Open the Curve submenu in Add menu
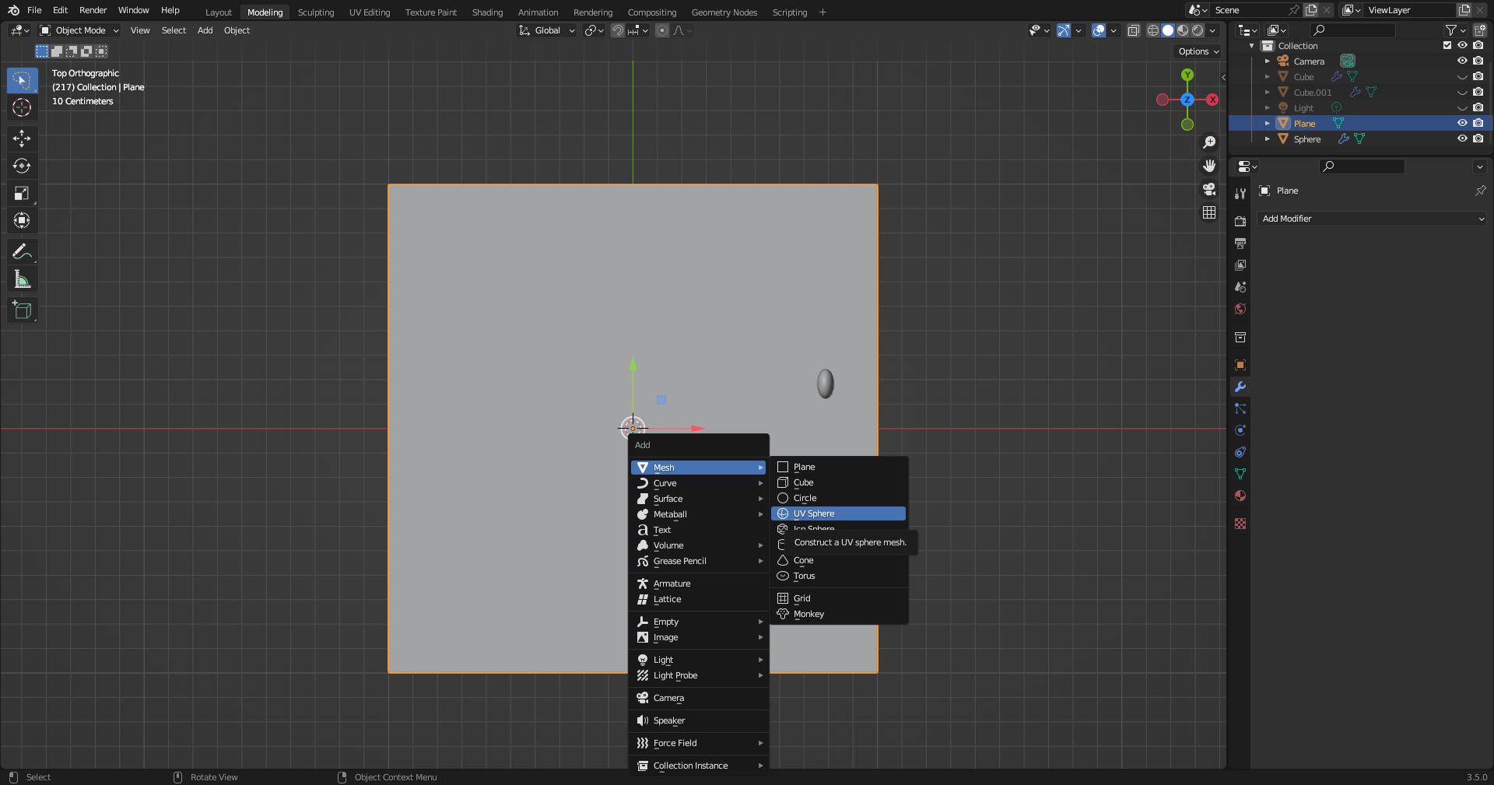 [x=699, y=483]
